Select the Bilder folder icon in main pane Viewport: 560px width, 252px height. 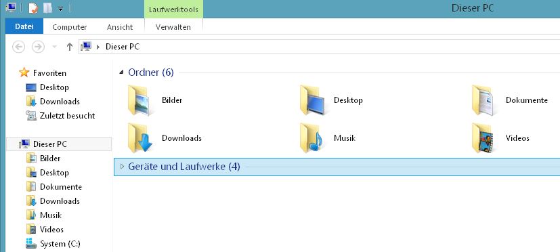click(x=139, y=100)
